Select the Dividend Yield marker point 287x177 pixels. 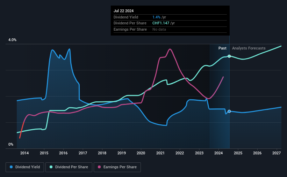pos(229,111)
